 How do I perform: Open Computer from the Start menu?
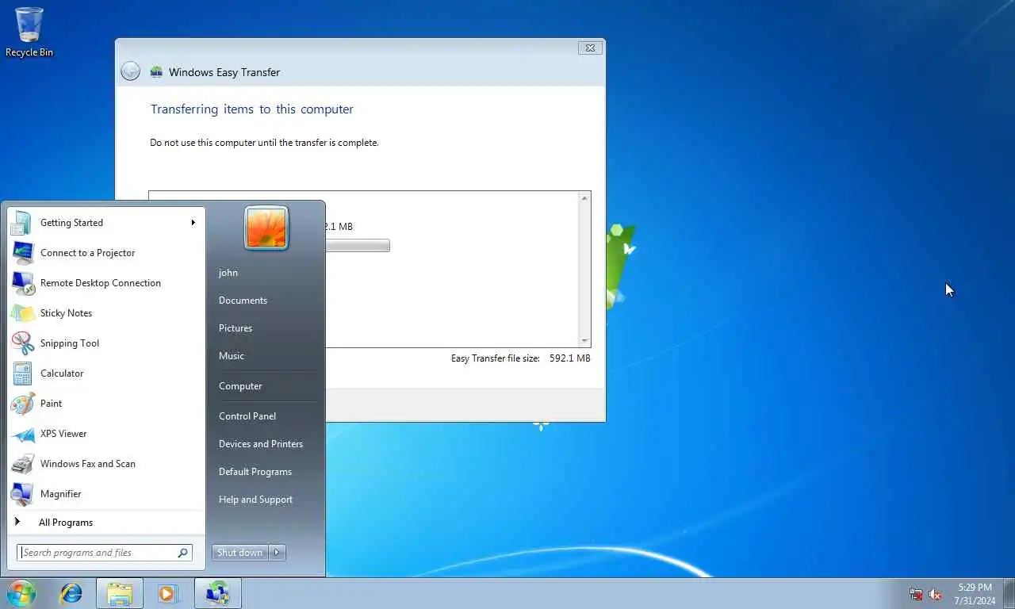pos(240,386)
